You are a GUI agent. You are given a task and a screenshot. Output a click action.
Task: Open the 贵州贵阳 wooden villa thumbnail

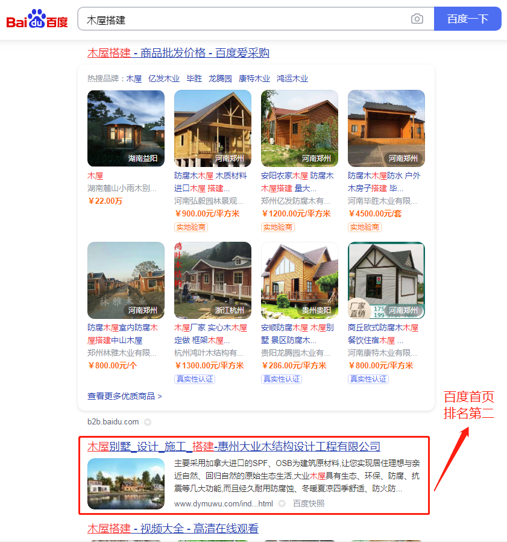299,280
